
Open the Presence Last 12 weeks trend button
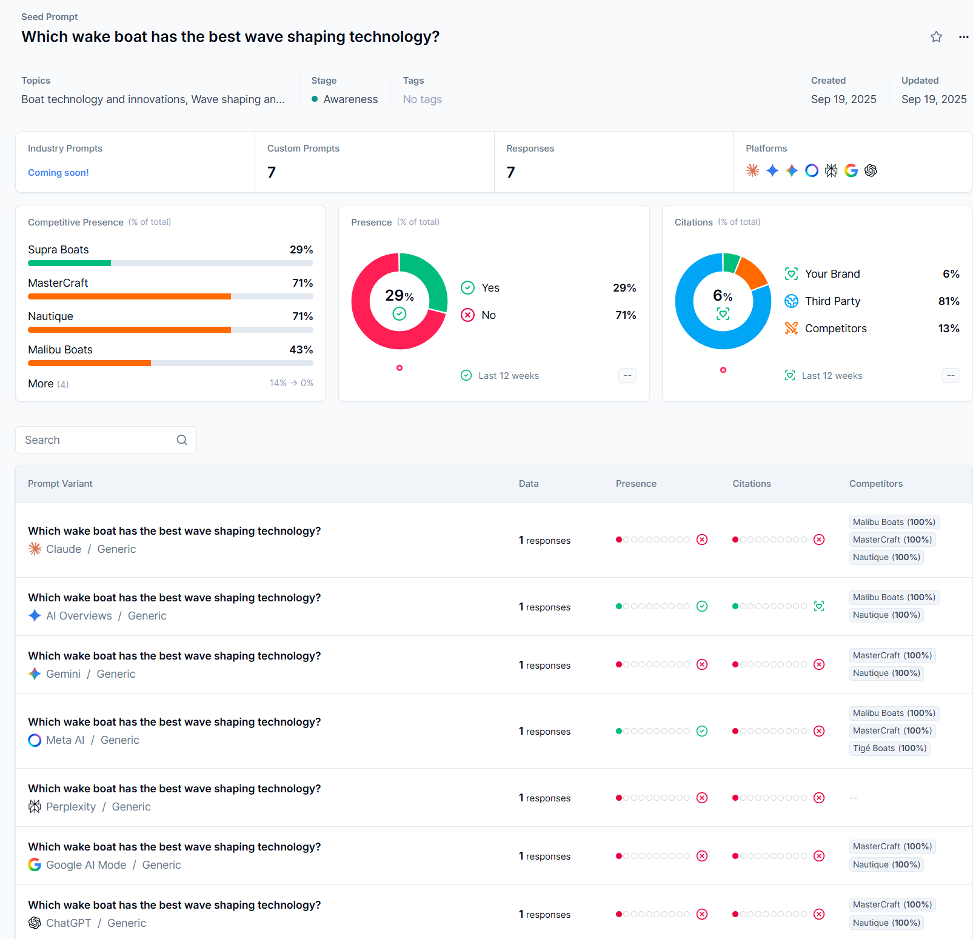click(x=627, y=375)
